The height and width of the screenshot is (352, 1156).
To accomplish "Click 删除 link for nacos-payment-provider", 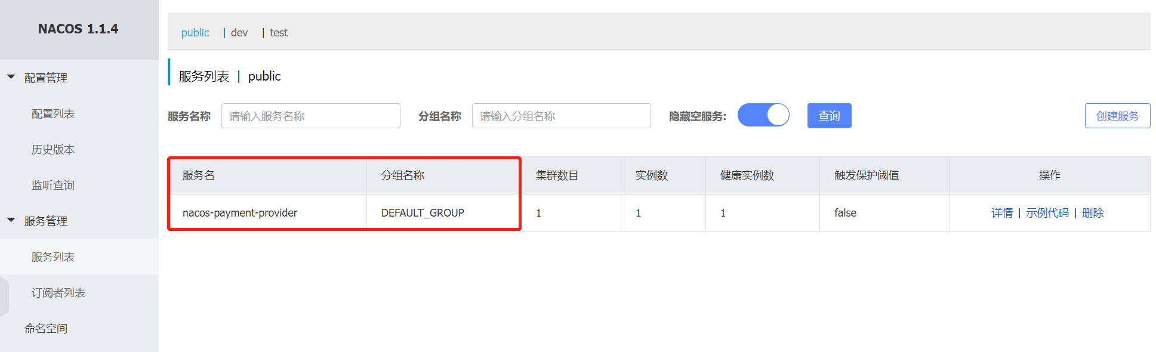I will (x=1093, y=213).
